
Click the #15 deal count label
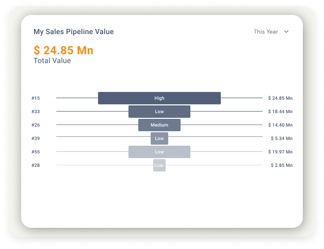click(x=36, y=98)
